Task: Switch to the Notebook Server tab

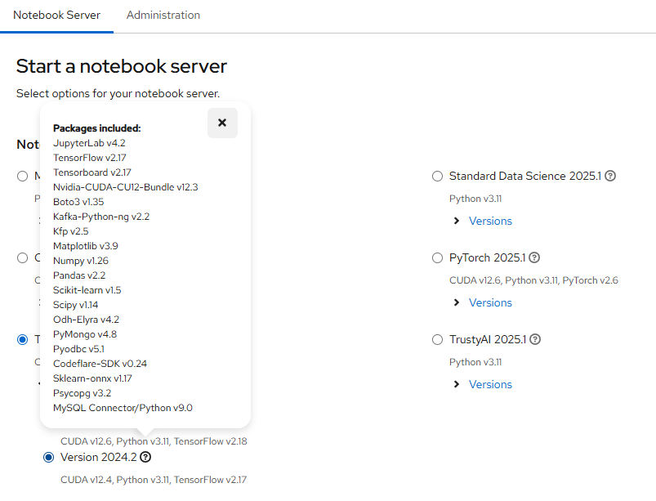Action: click(x=56, y=15)
